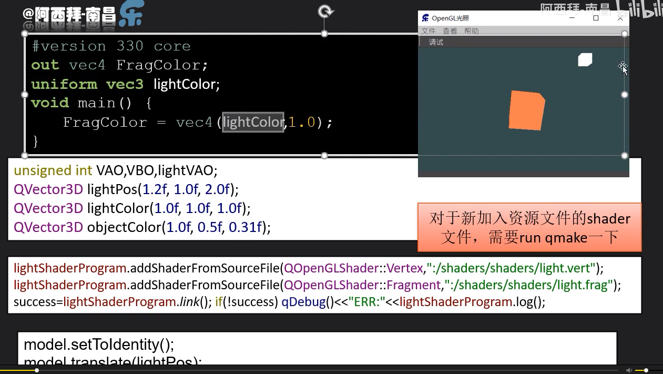The width and height of the screenshot is (663, 374).
Task: Select the 调试 item in the debug toolbar
Action: pyautogui.click(x=435, y=42)
